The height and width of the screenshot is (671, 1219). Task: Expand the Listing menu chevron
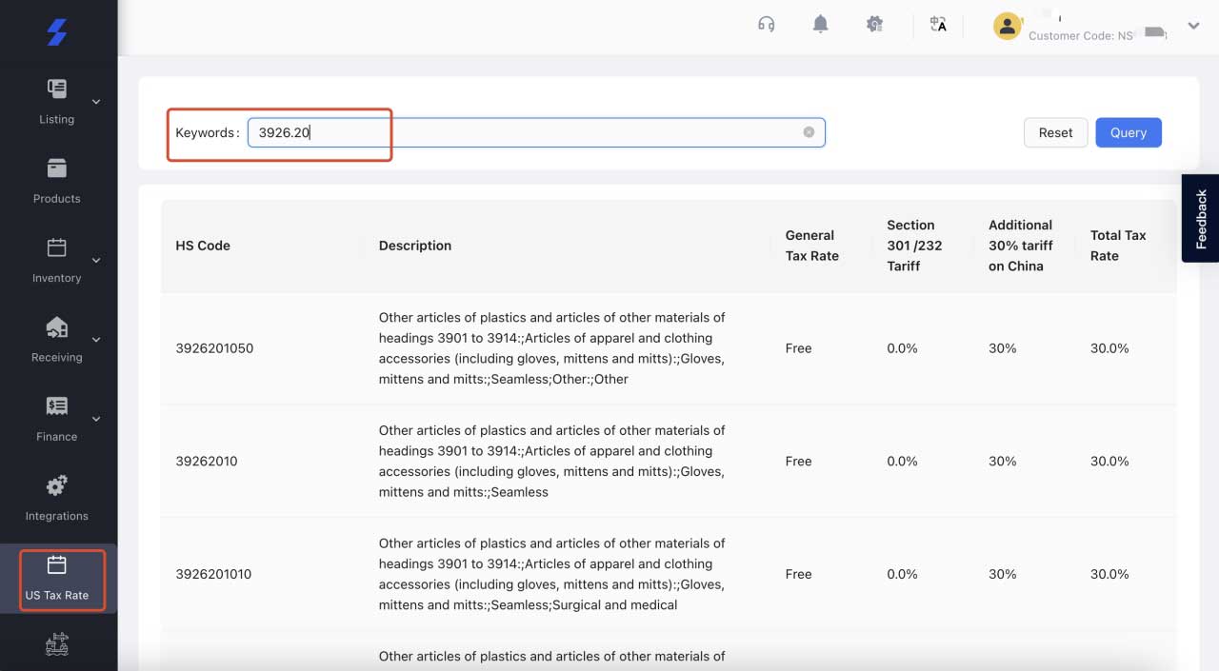pos(95,100)
